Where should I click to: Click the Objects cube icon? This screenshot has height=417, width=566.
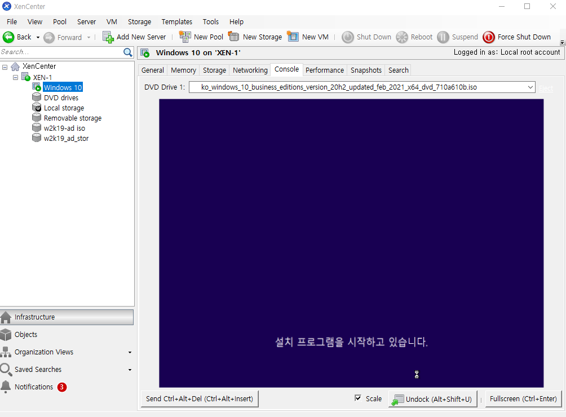click(6, 334)
